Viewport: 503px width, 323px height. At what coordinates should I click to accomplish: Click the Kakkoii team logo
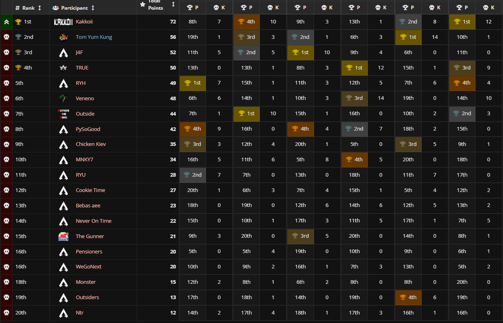coord(63,22)
